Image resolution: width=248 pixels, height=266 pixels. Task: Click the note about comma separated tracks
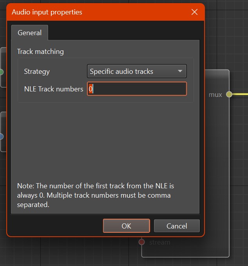pyautogui.click(x=96, y=195)
